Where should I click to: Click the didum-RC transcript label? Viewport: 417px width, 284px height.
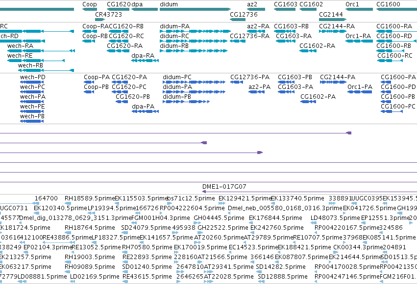pyautogui.click(x=174, y=36)
